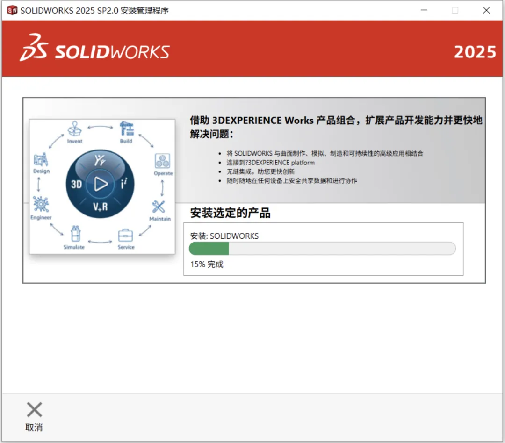
Task: Click the DS SOLIDWORKS logo in banner
Action: (94, 48)
